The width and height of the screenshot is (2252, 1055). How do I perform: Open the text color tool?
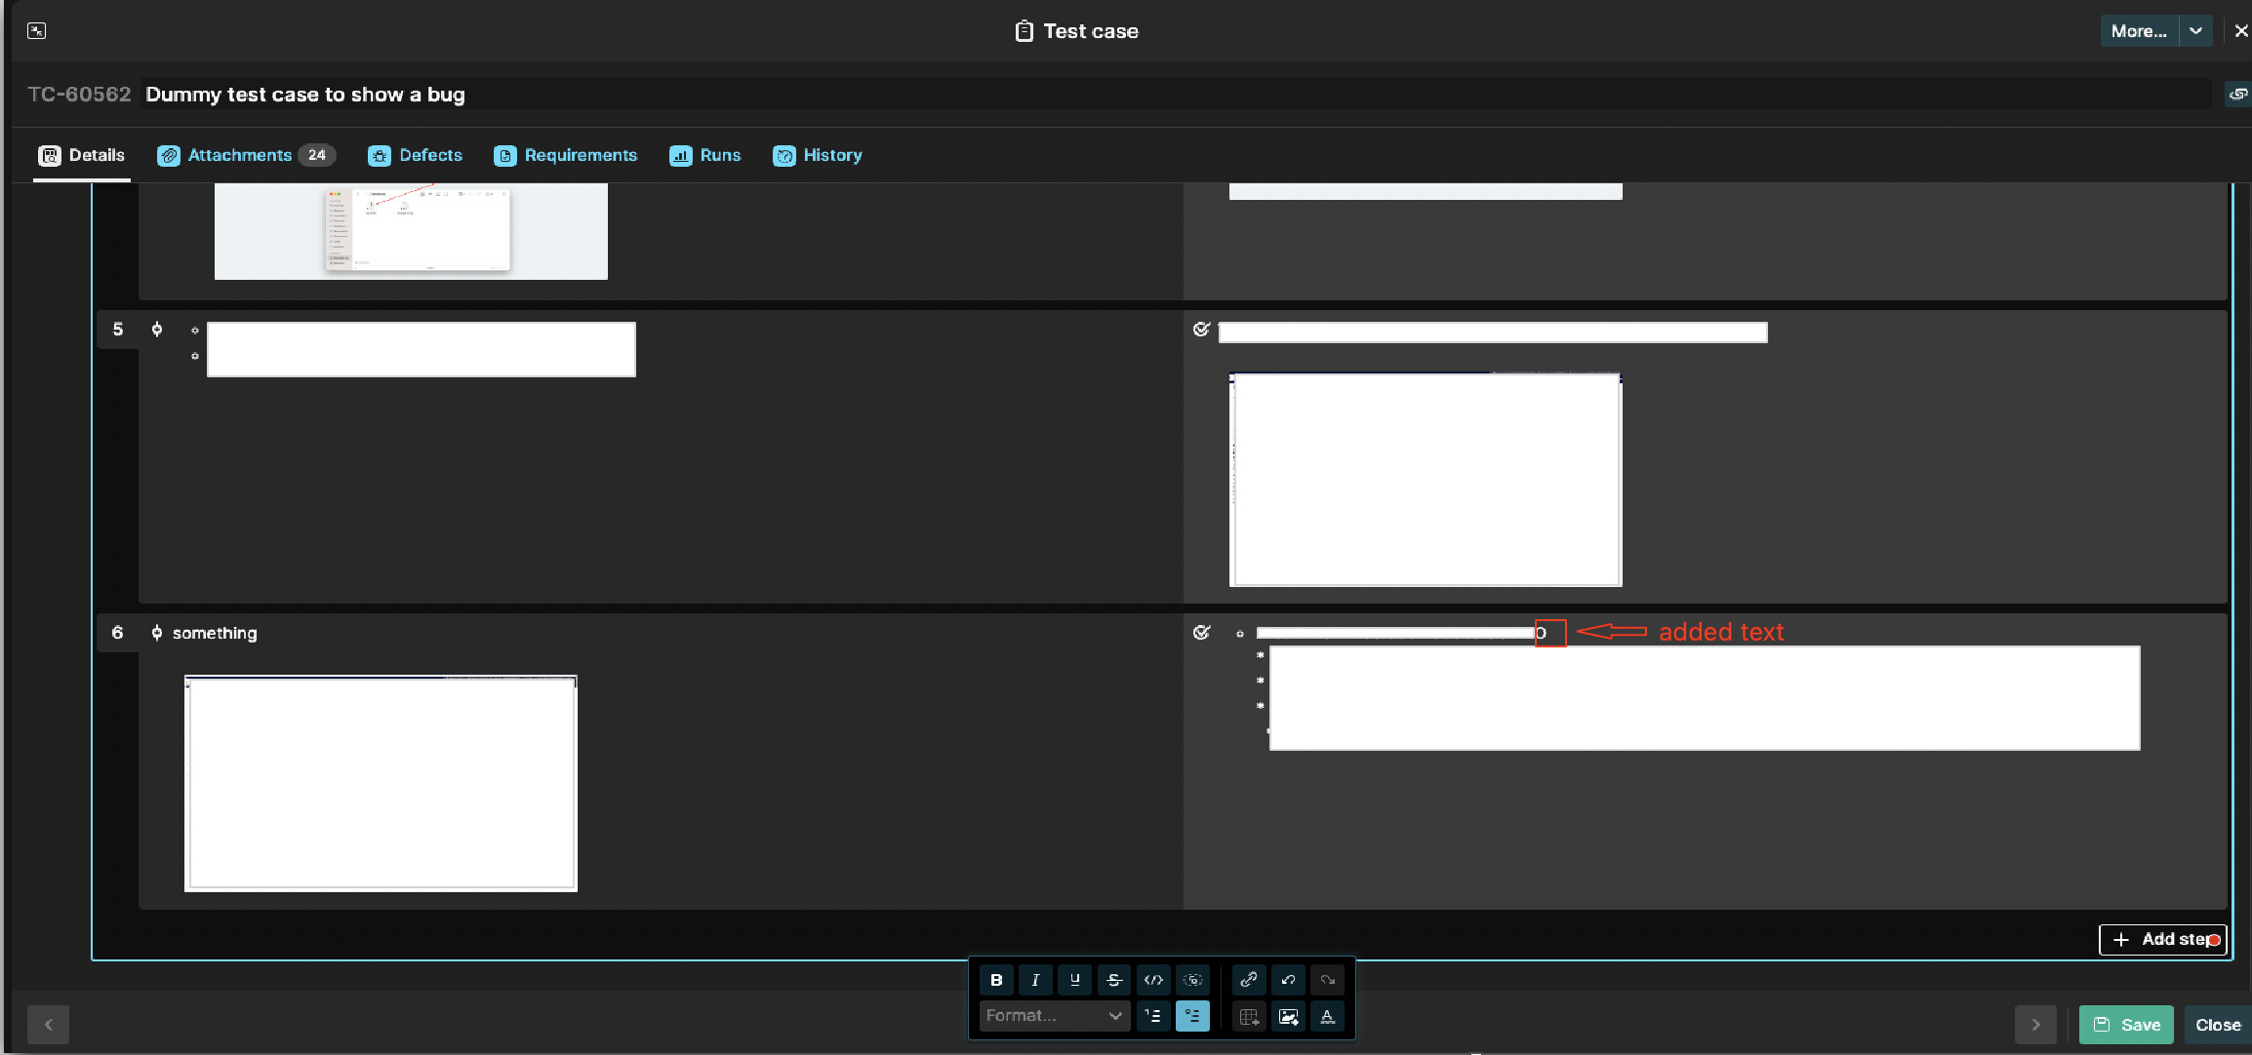(x=1327, y=1016)
